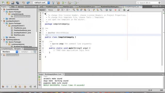Click the Shift Line Right icon
The image size is (165, 93).
pyautogui.click(x=110, y=10)
